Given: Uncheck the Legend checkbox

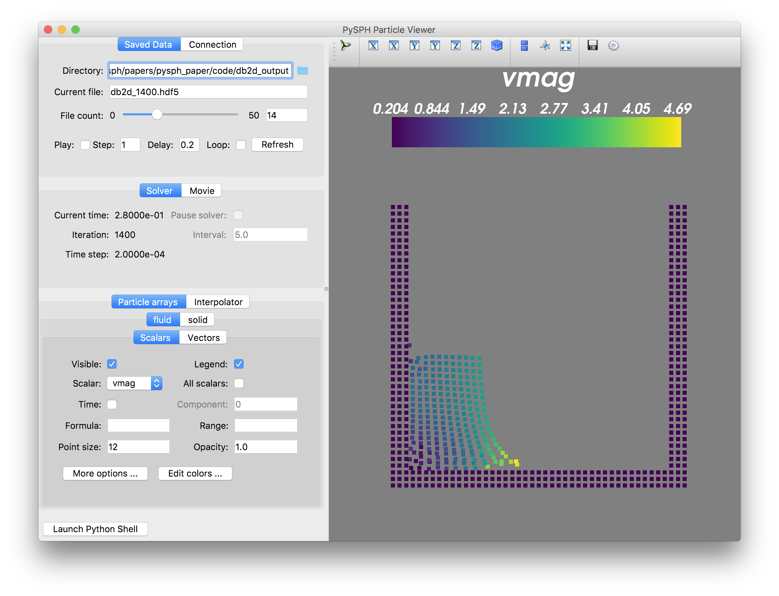Looking at the screenshot, I should [x=239, y=364].
